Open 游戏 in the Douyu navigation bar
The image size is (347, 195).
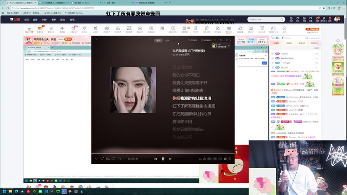62,19
